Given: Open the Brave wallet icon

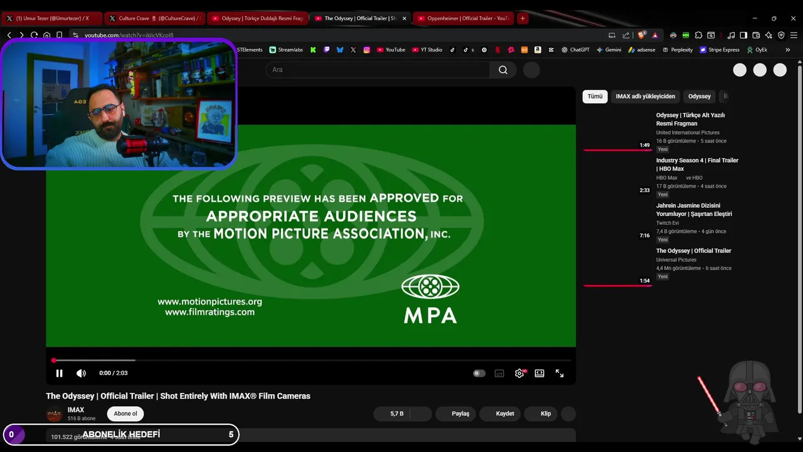Looking at the screenshot, I should point(756,35).
